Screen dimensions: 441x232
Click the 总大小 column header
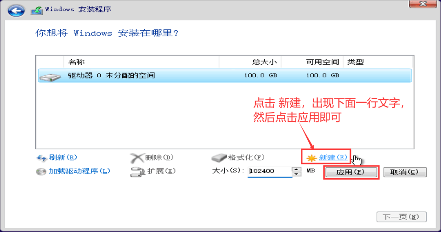tap(250, 62)
